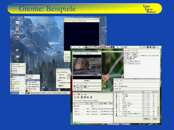Click open folder icon in file manager toolbar
174x130 pixels.
coord(78,97)
